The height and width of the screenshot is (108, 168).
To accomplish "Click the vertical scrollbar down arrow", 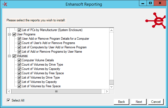I will [111, 87].
